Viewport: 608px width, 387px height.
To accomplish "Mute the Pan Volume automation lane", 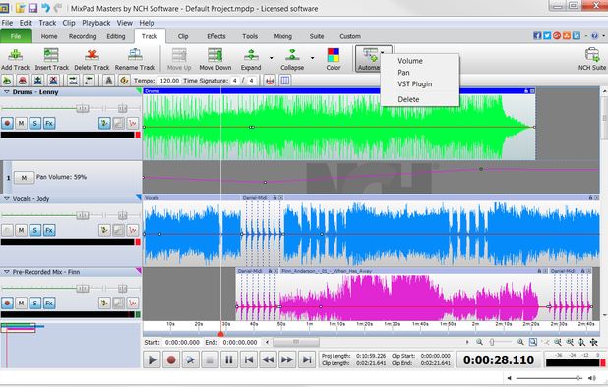I will click(24, 178).
